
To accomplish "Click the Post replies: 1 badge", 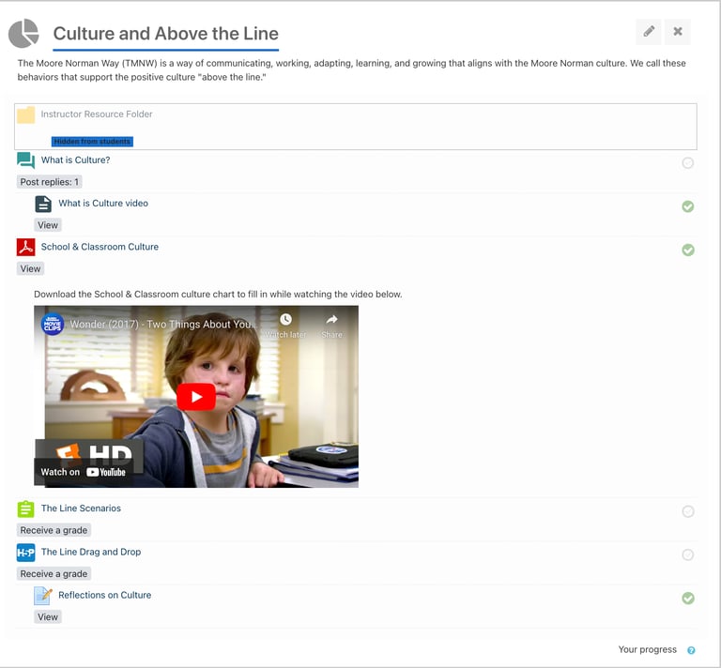I will tap(49, 182).
